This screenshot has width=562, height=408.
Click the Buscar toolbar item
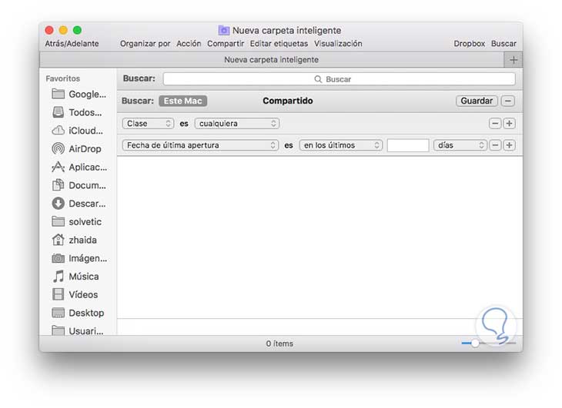(x=503, y=44)
